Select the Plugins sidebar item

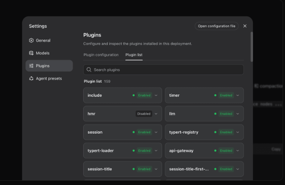[x=49, y=66]
